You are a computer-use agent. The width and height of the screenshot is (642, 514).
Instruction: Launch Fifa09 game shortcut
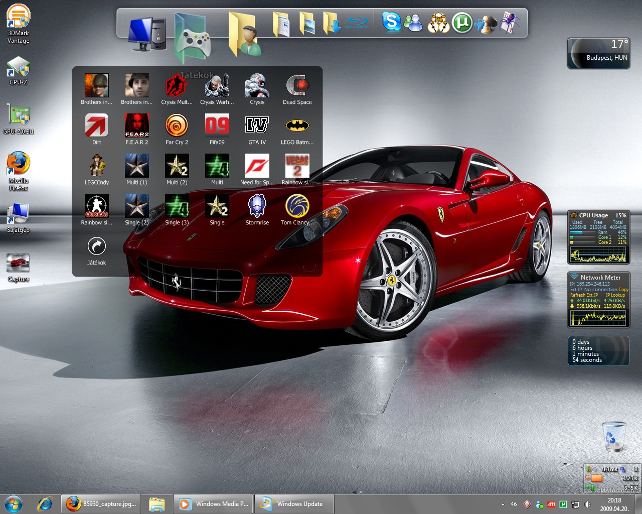217,126
